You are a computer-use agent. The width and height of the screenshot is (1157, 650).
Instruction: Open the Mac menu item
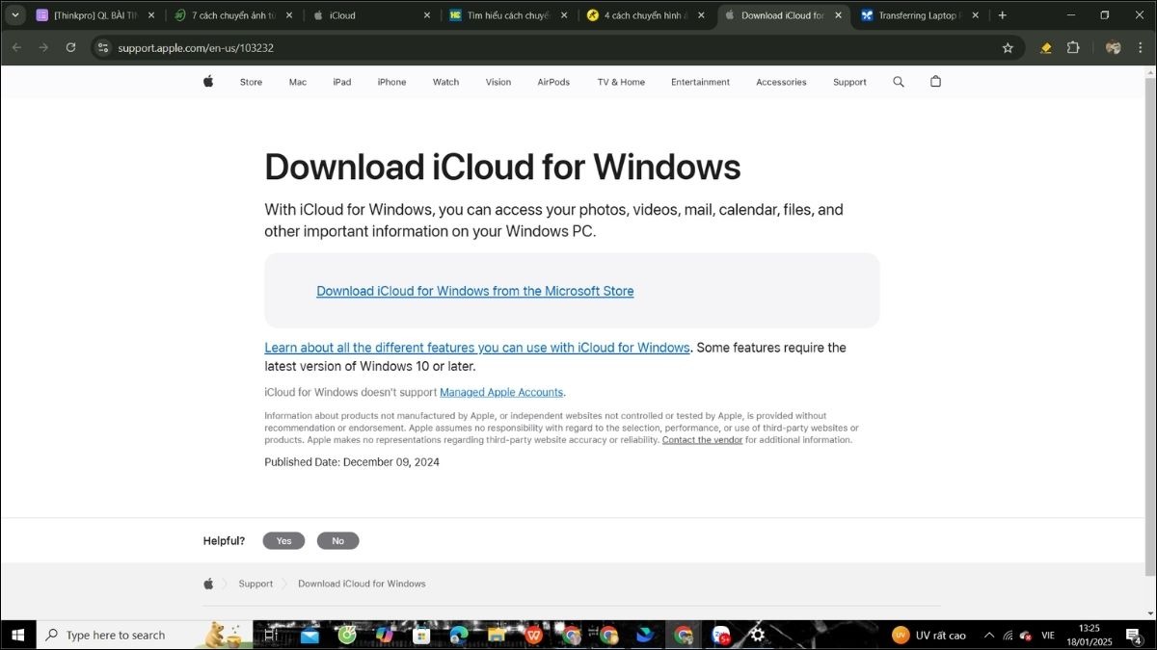point(298,82)
